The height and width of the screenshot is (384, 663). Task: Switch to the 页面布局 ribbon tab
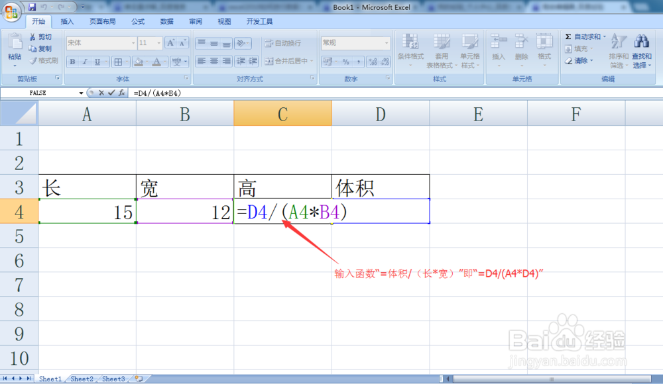(x=102, y=22)
